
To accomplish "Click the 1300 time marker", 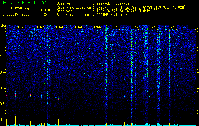I will (x=192, y=27).
